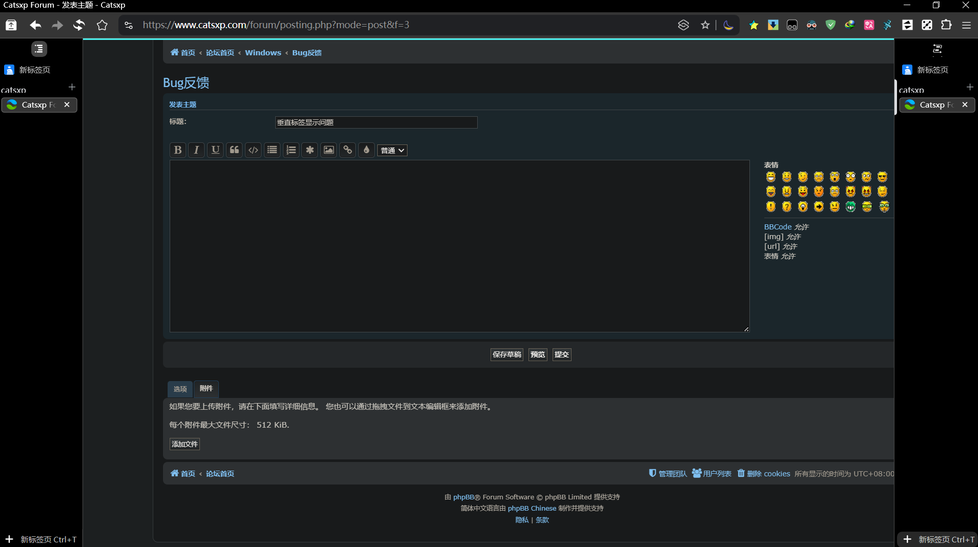The height and width of the screenshot is (547, 978).
Task: Click the profile icon left of back arrow
Action: [11, 25]
